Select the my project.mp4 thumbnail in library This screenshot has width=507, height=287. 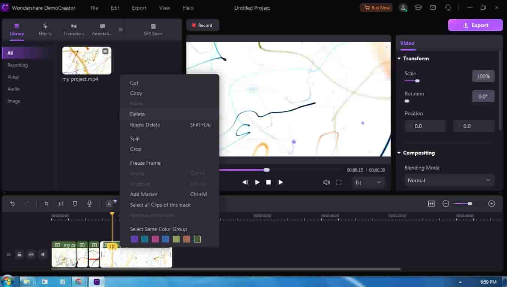(87, 61)
